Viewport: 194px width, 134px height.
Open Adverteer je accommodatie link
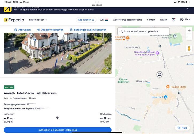click(127, 20)
